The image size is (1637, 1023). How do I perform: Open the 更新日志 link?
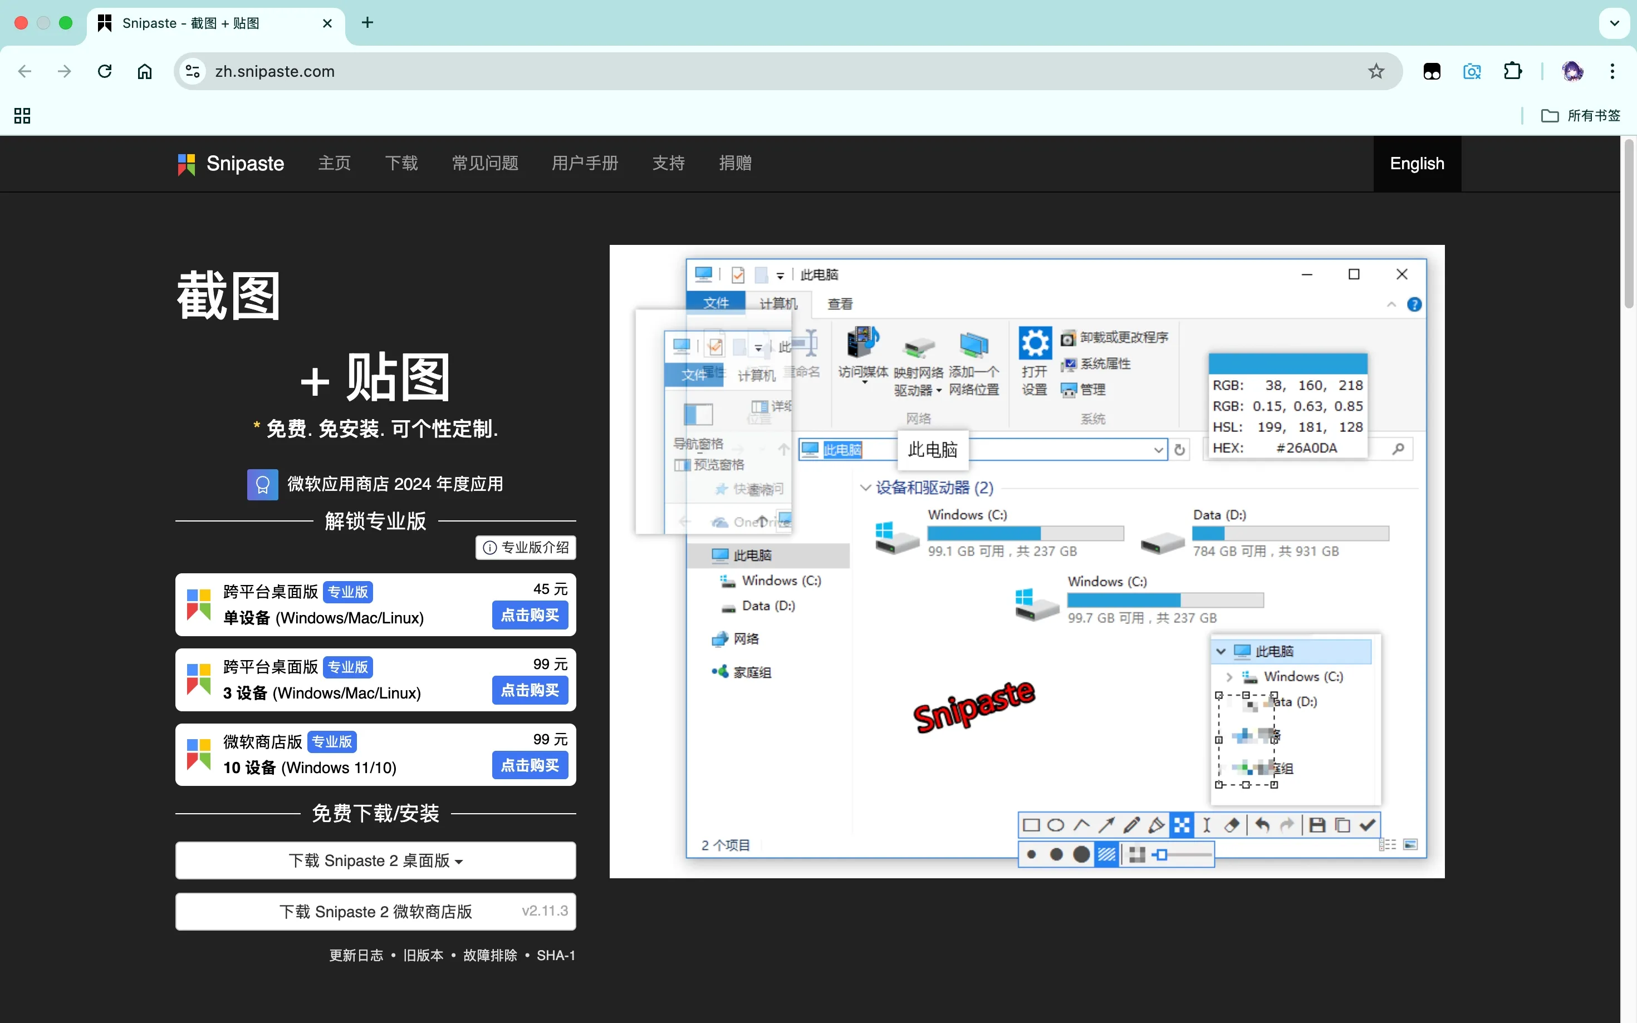point(356,955)
